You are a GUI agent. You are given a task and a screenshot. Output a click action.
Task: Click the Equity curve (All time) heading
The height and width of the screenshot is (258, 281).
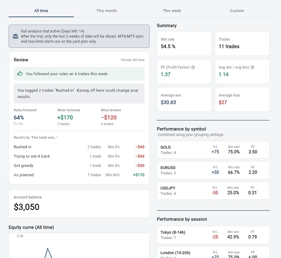pyautogui.click(x=31, y=227)
